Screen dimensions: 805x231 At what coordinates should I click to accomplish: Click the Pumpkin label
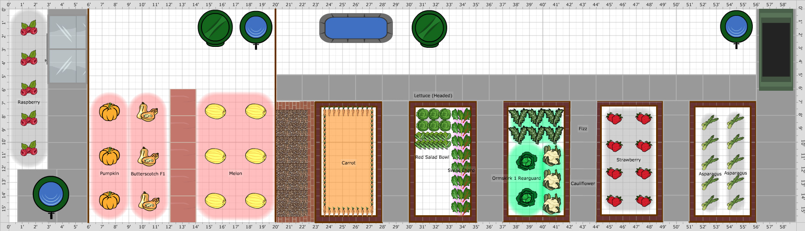click(109, 174)
